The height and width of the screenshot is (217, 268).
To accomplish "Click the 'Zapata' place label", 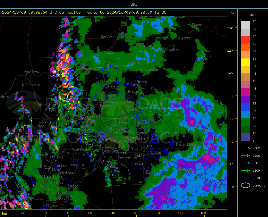I will 73,186.
